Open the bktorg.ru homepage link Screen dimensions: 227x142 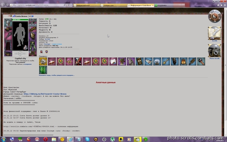pos(45,94)
